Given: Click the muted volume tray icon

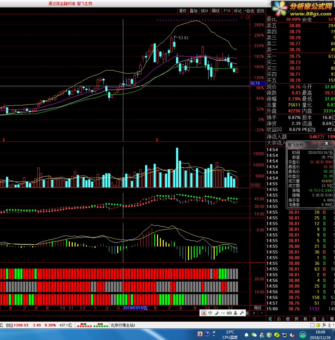Looking at the screenshot, I should (x=292, y=335).
